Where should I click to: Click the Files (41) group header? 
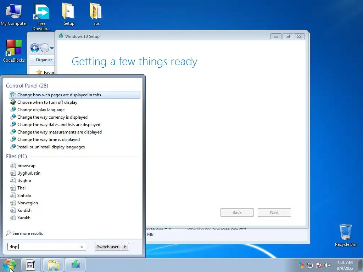point(16,157)
